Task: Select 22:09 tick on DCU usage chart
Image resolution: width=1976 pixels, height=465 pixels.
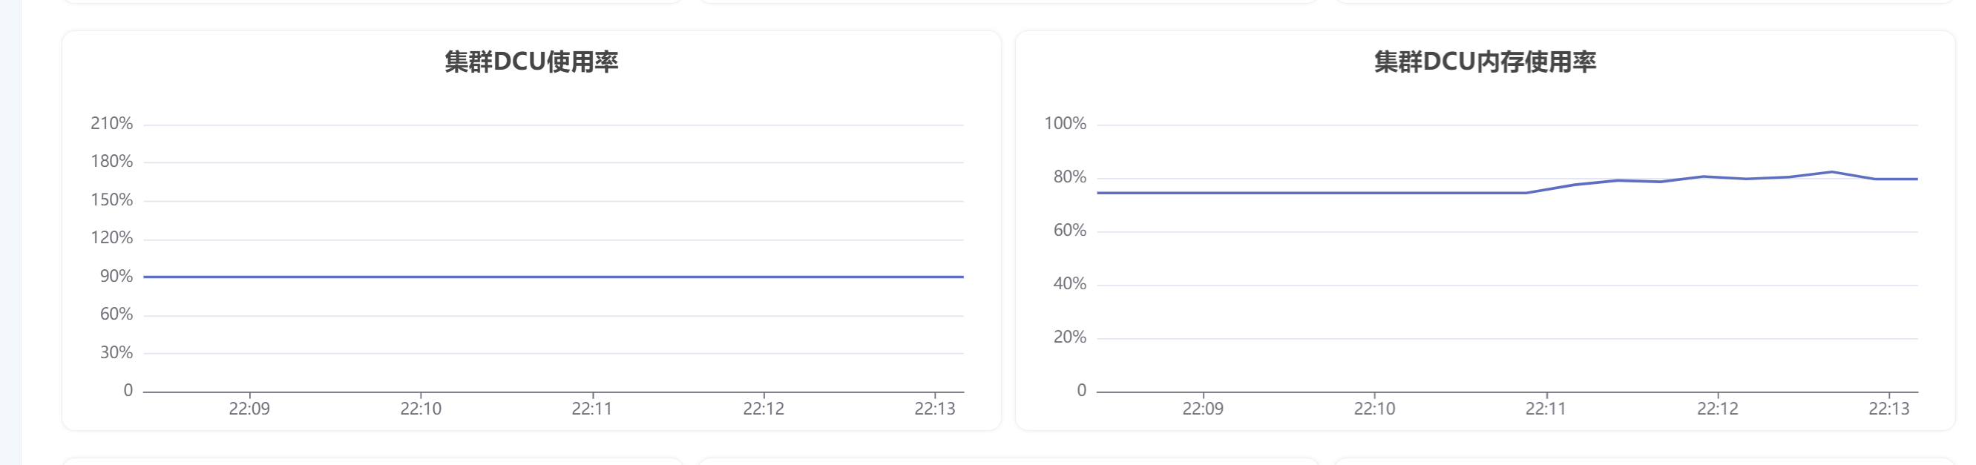Action: coord(249,409)
